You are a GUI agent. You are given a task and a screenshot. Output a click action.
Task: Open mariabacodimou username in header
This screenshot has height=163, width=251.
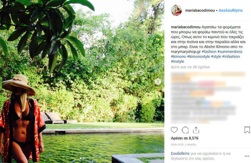(200, 10)
